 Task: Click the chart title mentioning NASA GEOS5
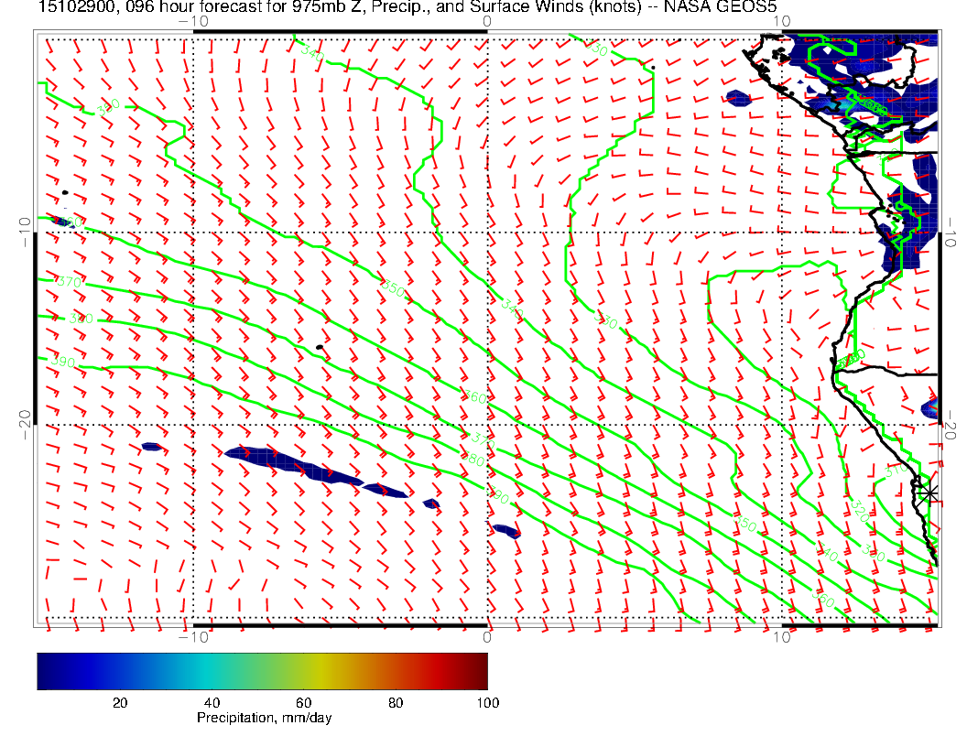407,6
